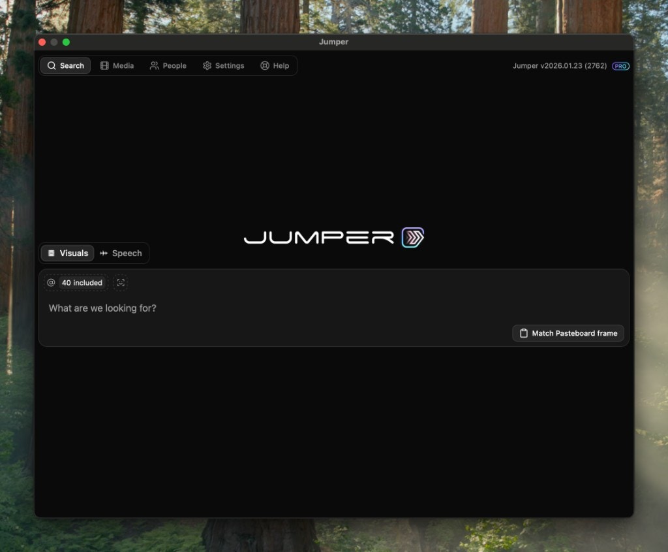Switch to the Media tab
668x552 pixels.
click(x=117, y=65)
